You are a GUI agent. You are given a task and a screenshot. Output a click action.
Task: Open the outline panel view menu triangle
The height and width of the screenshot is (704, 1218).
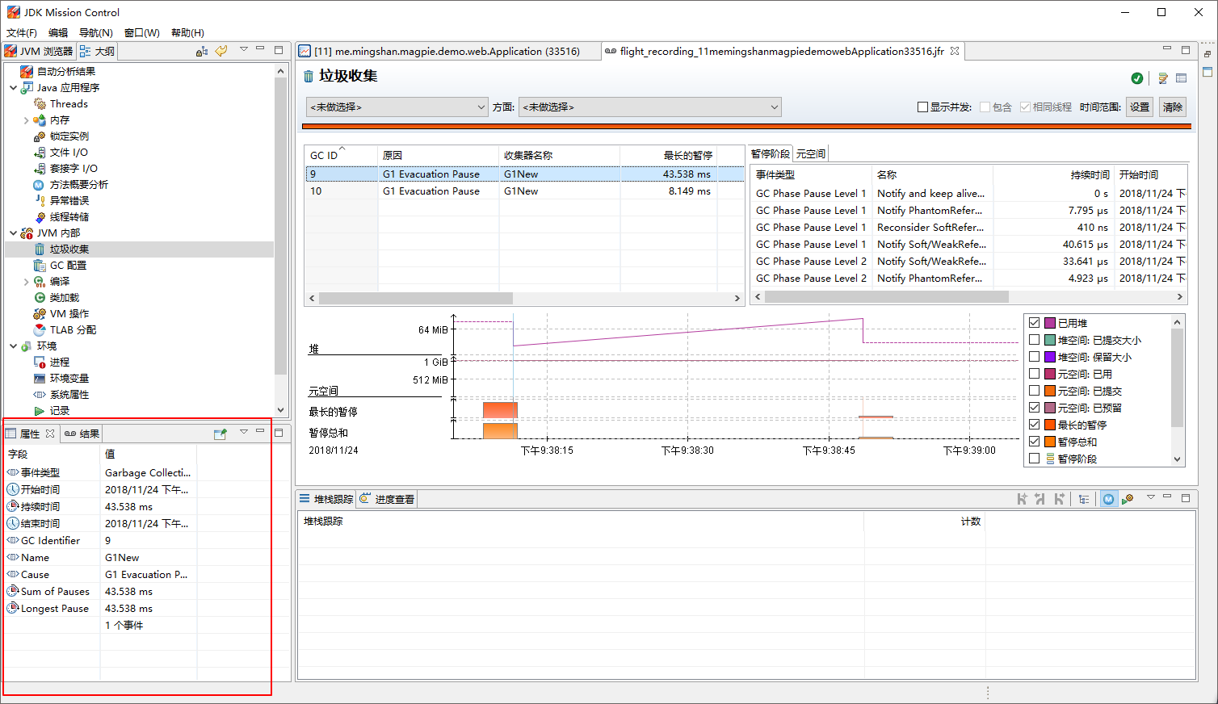(x=243, y=49)
